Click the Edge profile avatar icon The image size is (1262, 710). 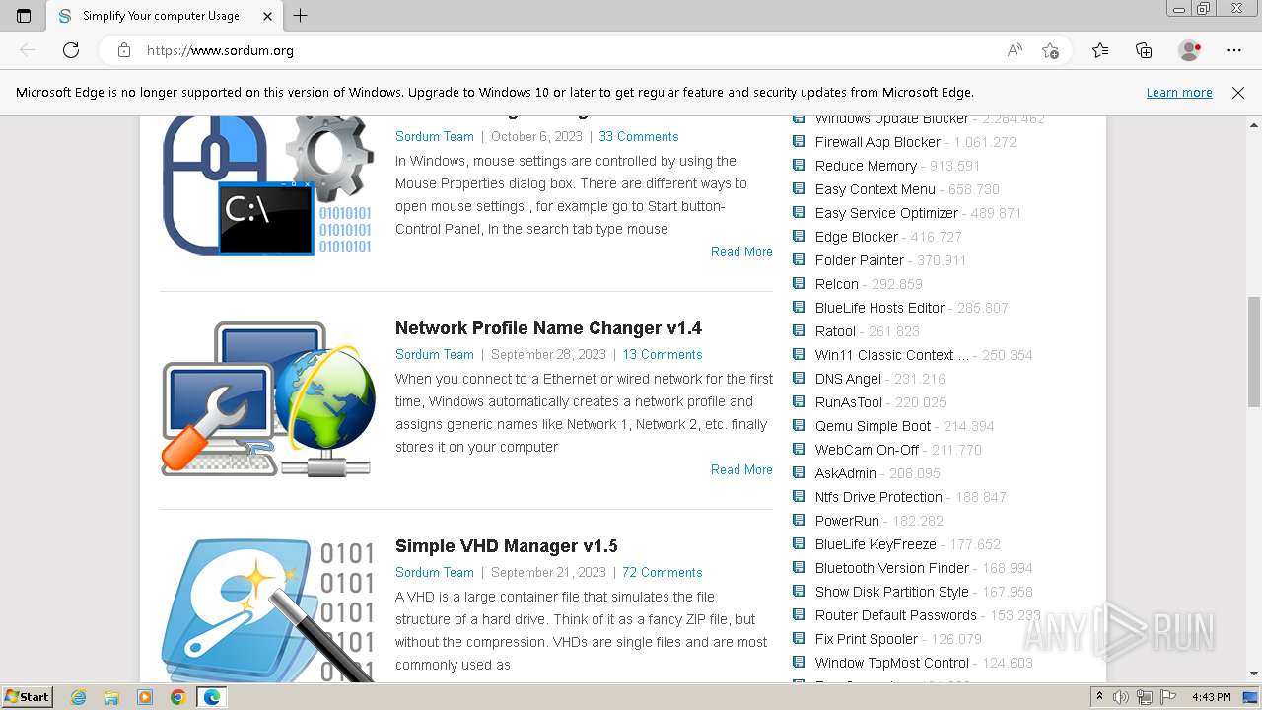1190,50
